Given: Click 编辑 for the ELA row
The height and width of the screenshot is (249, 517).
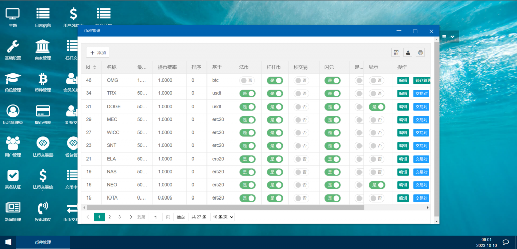Looking at the screenshot, I should click(403, 159).
